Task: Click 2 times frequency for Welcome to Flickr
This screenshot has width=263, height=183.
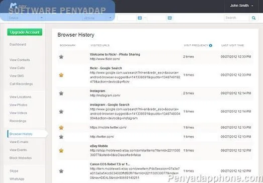Action: coord(189,57)
